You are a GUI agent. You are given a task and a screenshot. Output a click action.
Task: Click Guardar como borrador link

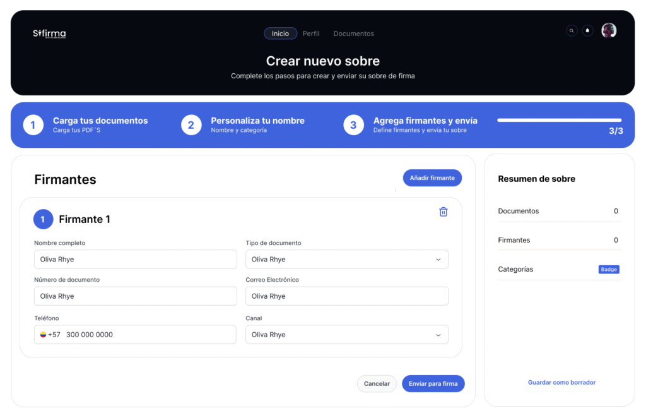pyautogui.click(x=561, y=382)
